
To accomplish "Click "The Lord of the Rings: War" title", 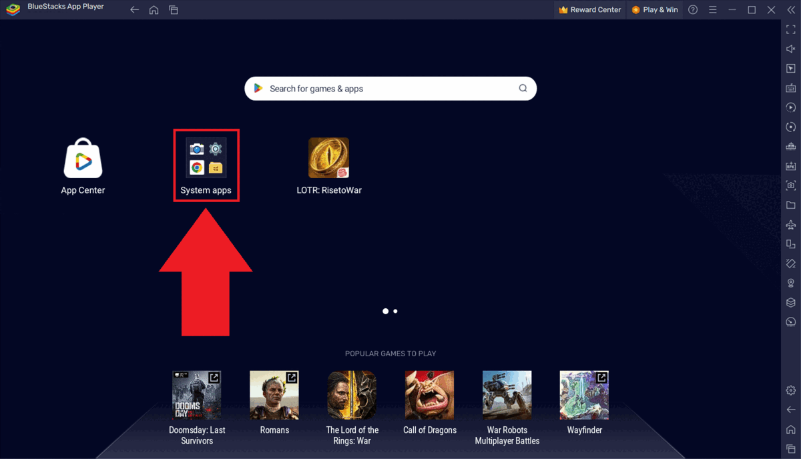I will click(352, 436).
